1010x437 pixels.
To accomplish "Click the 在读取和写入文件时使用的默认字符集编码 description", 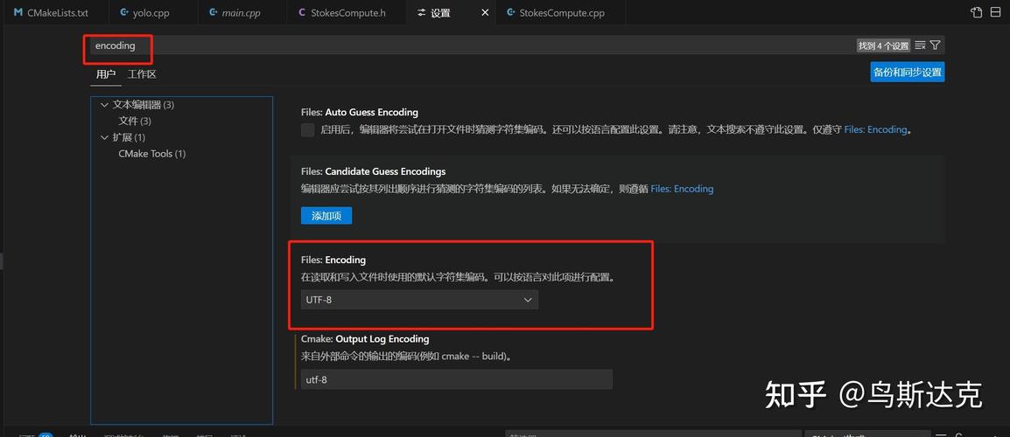I will tap(459, 278).
